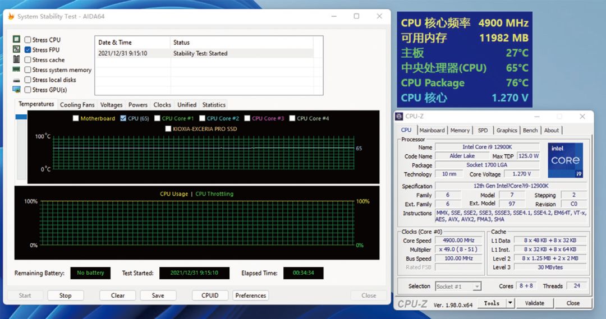Click the Intel Core i9 12900K name field
The image size is (606, 319).
(487, 147)
